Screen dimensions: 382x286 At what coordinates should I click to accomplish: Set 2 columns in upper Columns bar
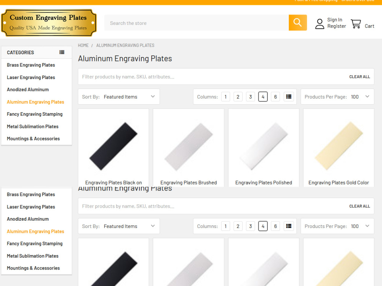[238, 97]
